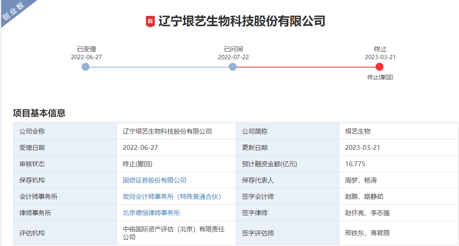Screen dimensions: 459x246
Task: Click the 创业板 corner ribbon
Action: pos(14,12)
